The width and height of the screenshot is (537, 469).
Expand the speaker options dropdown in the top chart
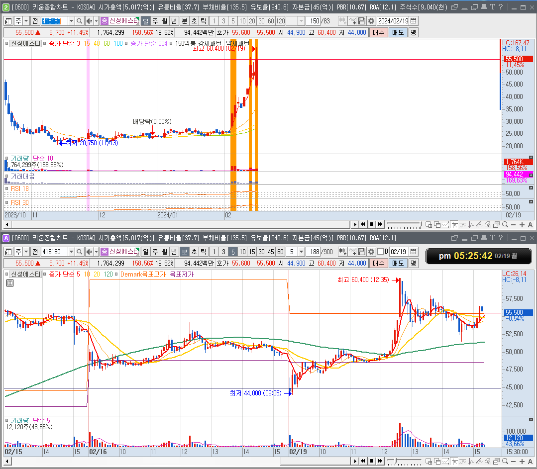tap(96, 21)
